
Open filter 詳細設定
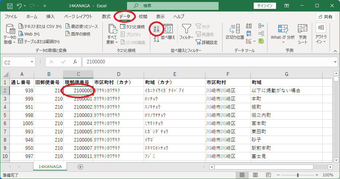[x=207, y=42]
